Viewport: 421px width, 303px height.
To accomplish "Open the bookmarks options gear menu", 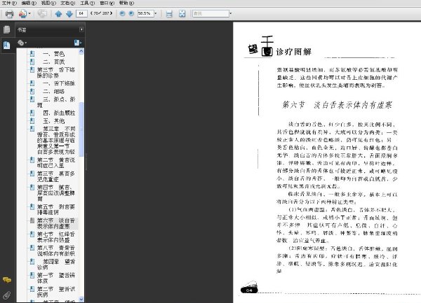I will [x=22, y=43].
